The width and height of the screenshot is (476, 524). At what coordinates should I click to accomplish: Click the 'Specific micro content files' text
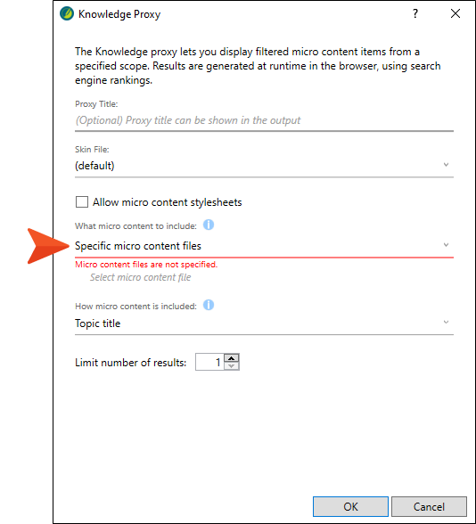[x=138, y=246]
